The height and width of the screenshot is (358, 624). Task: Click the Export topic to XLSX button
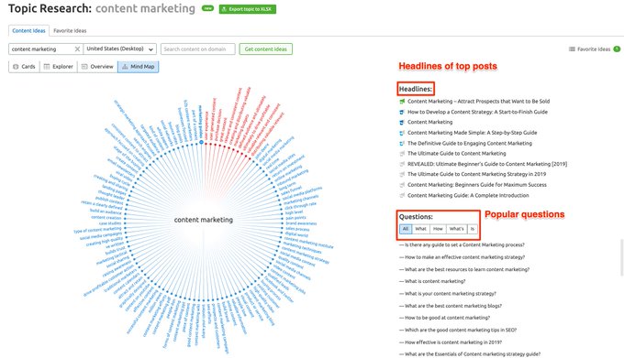(x=247, y=9)
